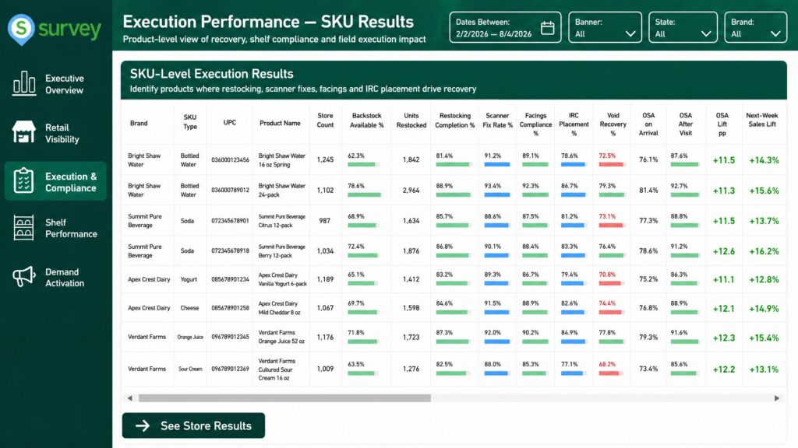Click the See Store Results button

[193, 425]
